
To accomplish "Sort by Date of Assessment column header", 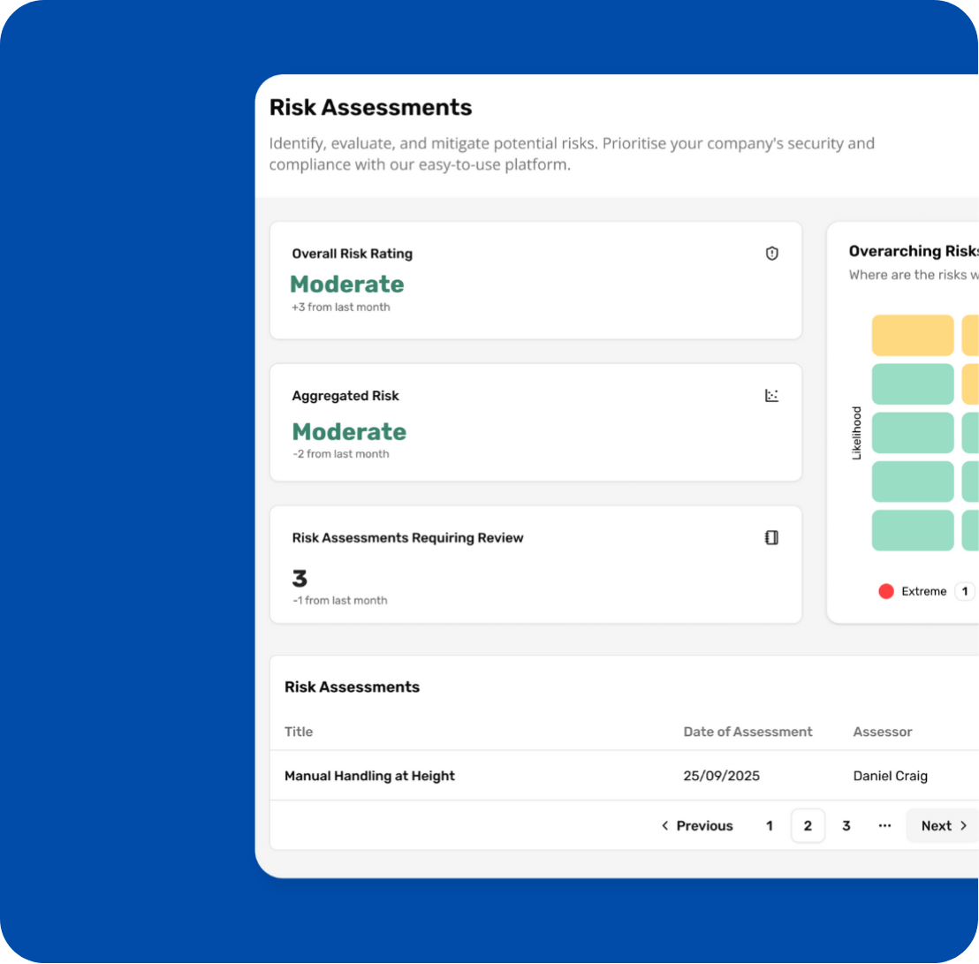I will point(748,732).
